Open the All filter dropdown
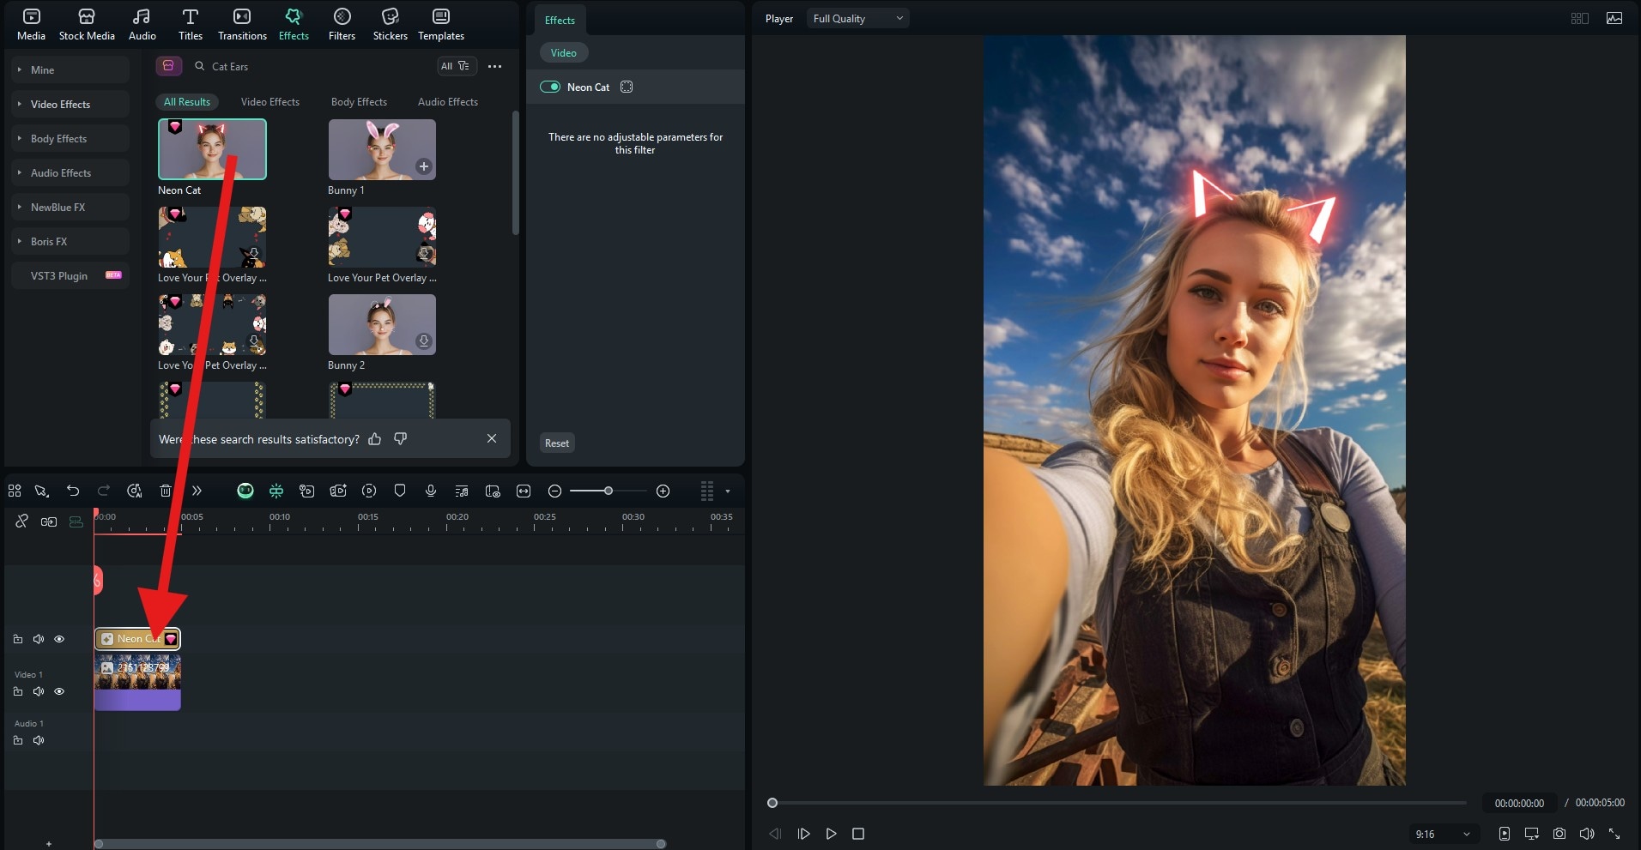This screenshot has width=1641, height=850. point(456,66)
